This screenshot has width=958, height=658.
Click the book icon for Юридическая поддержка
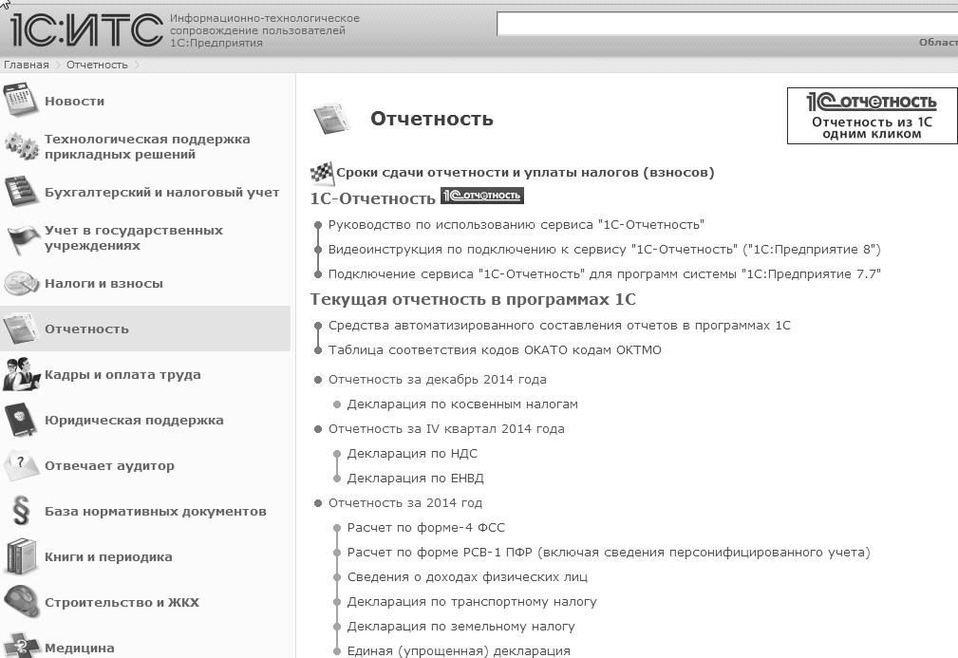coord(22,420)
